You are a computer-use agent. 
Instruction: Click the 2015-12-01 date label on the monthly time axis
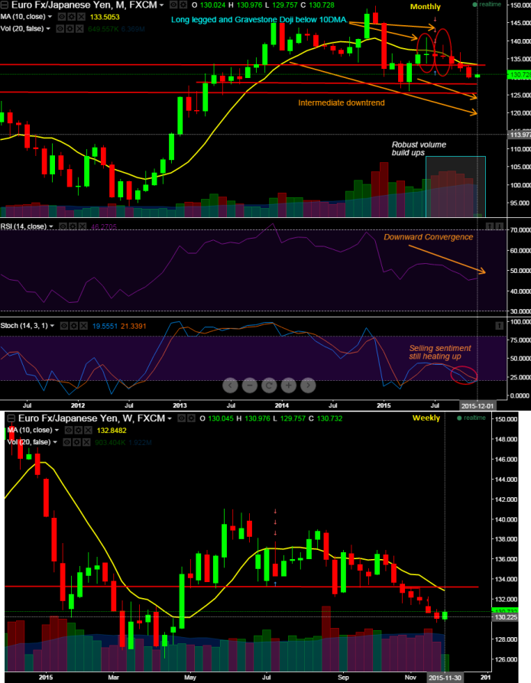coord(478,406)
